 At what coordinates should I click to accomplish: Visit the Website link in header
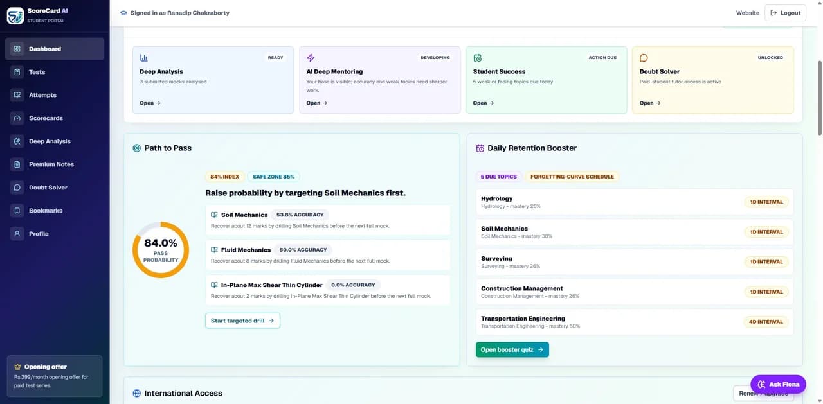pos(748,13)
